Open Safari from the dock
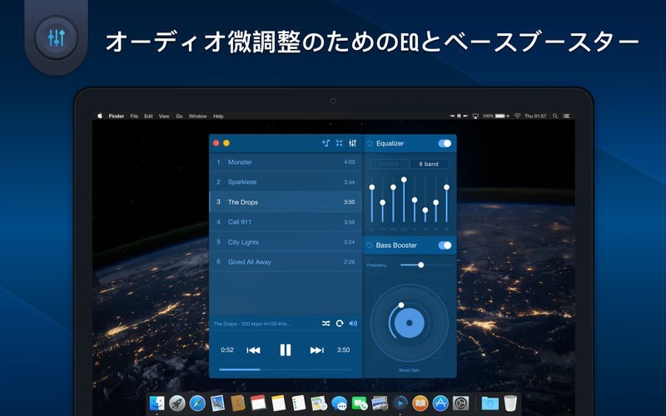666x416 pixels. point(197,404)
